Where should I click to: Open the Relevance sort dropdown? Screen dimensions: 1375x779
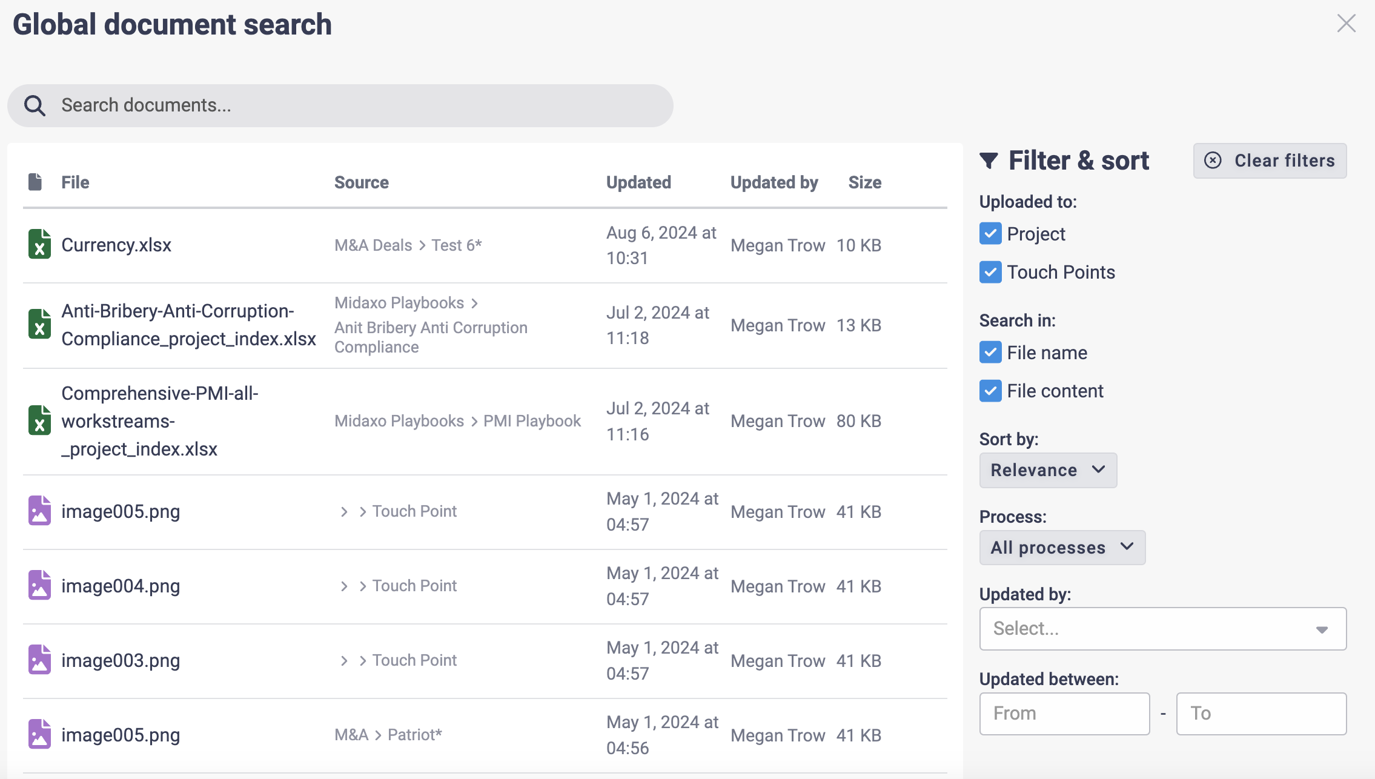pyautogui.click(x=1048, y=470)
